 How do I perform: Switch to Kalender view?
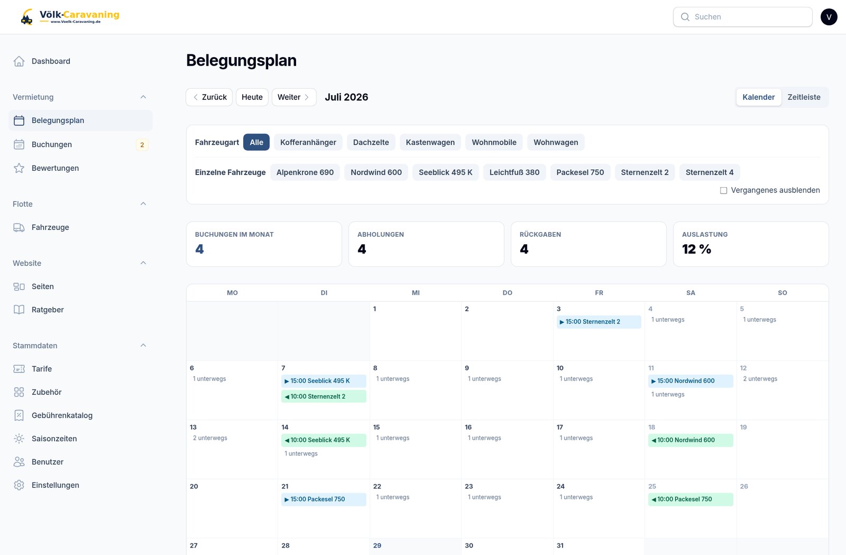[x=759, y=97]
